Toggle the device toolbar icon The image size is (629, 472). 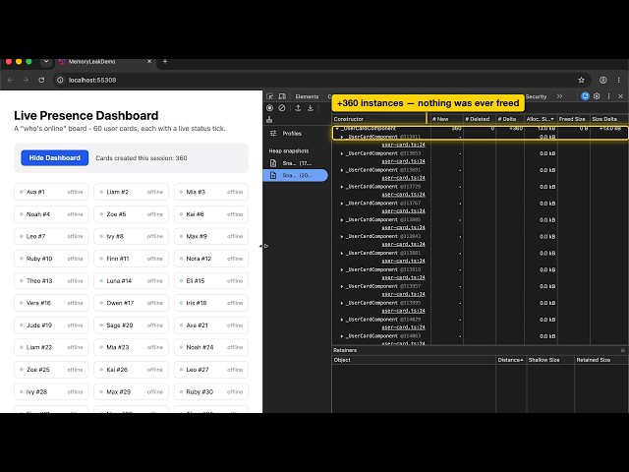(282, 96)
